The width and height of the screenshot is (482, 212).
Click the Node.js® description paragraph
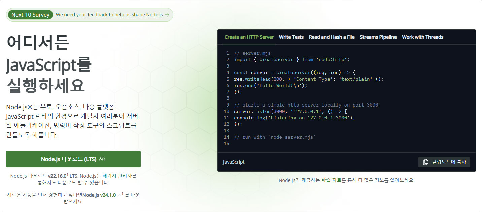click(x=73, y=121)
